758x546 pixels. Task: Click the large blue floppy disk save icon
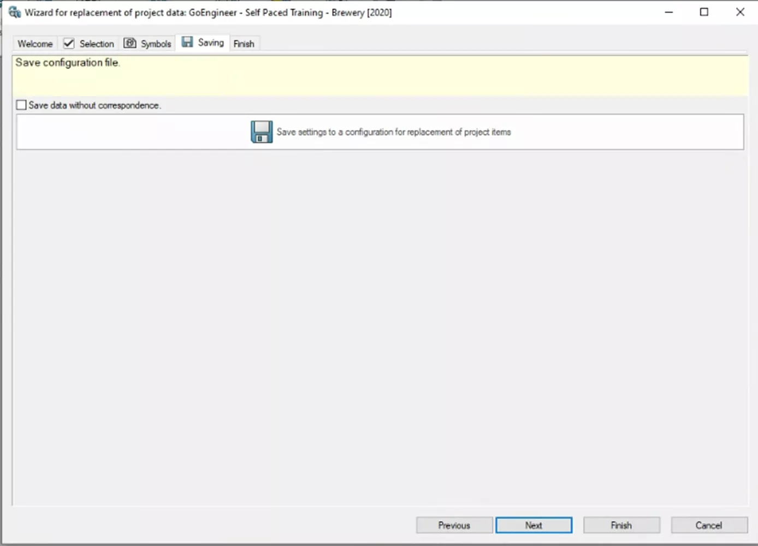coord(262,132)
